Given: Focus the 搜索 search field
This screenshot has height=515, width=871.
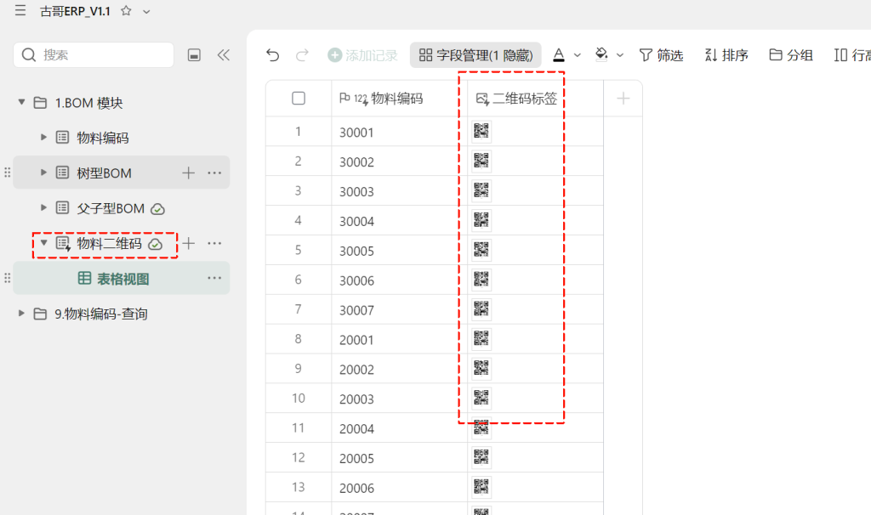Looking at the screenshot, I should click(x=94, y=55).
